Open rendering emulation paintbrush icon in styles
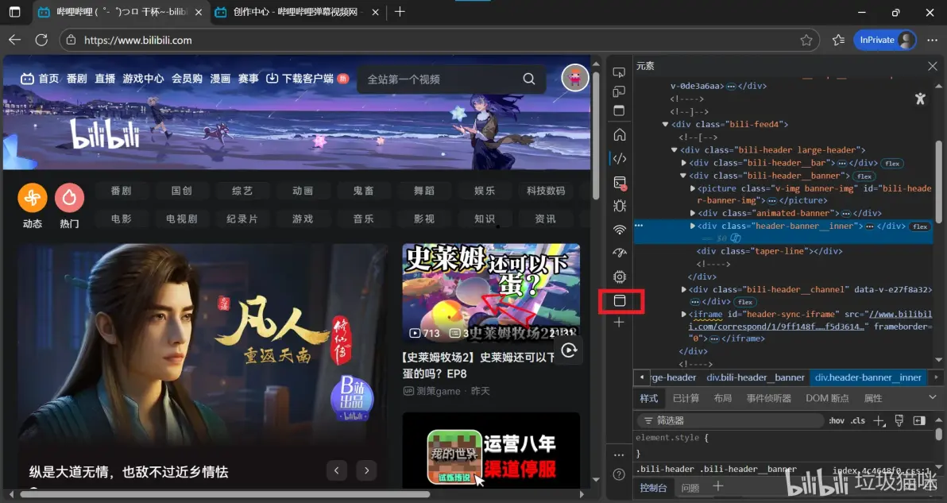 [899, 421]
